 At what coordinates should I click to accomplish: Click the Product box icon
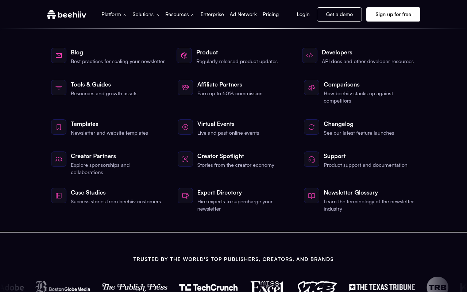184,55
